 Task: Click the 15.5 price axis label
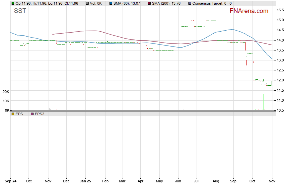[x=280, y=10]
